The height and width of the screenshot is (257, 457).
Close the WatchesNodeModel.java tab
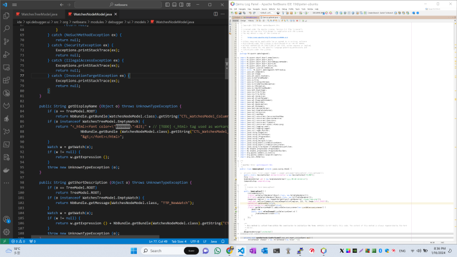[115, 14]
